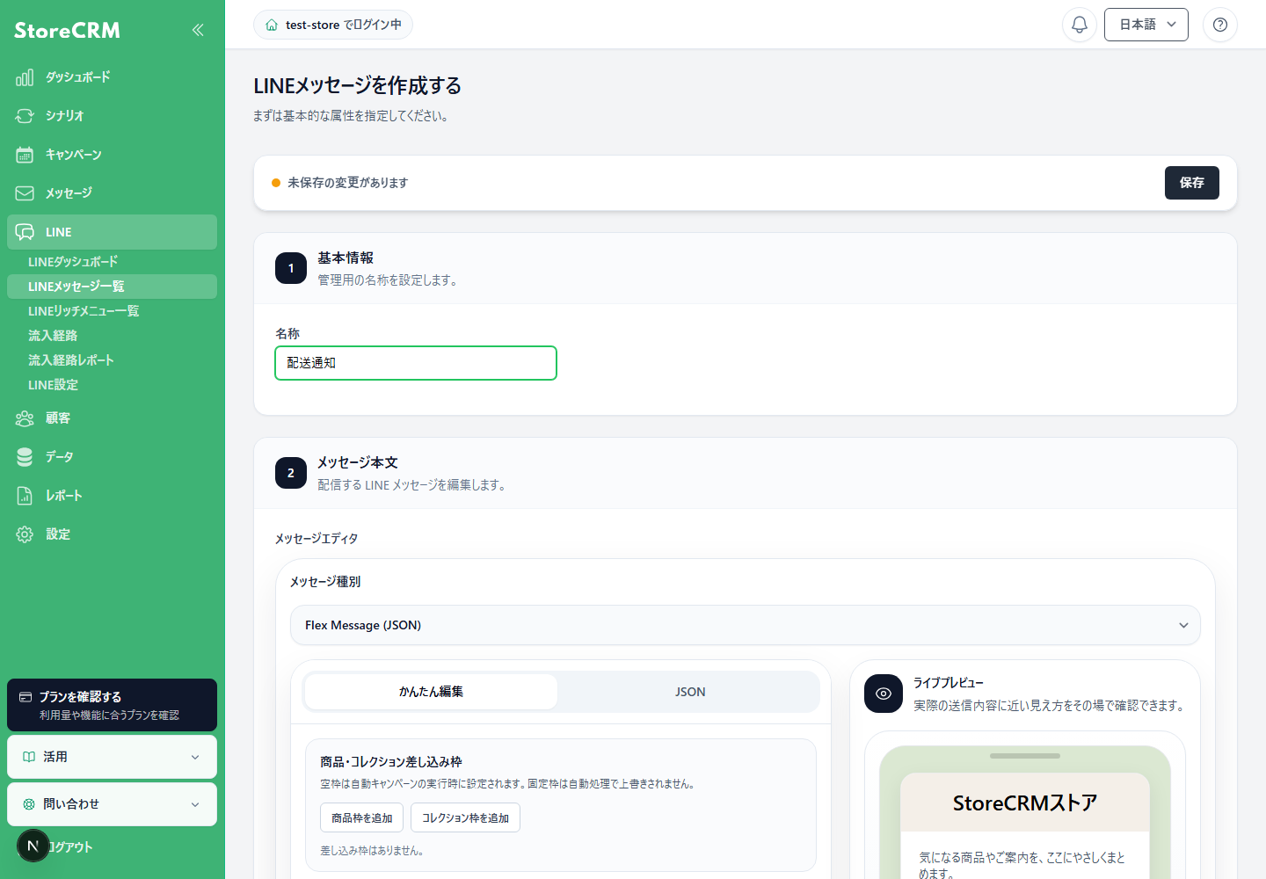Image resolution: width=1266 pixels, height=879 pixels.
Task: Click the settings gear icon
Action: point(25,534)
